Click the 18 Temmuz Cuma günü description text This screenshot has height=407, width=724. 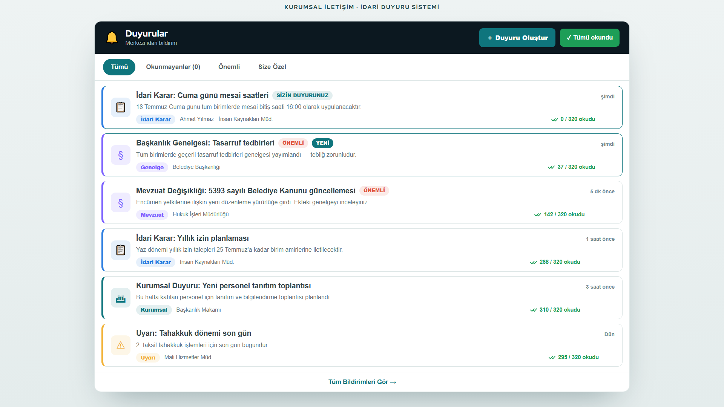click(249, 107)
